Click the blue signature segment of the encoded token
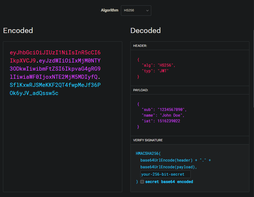The image size is (254, 197). [55, 85]
